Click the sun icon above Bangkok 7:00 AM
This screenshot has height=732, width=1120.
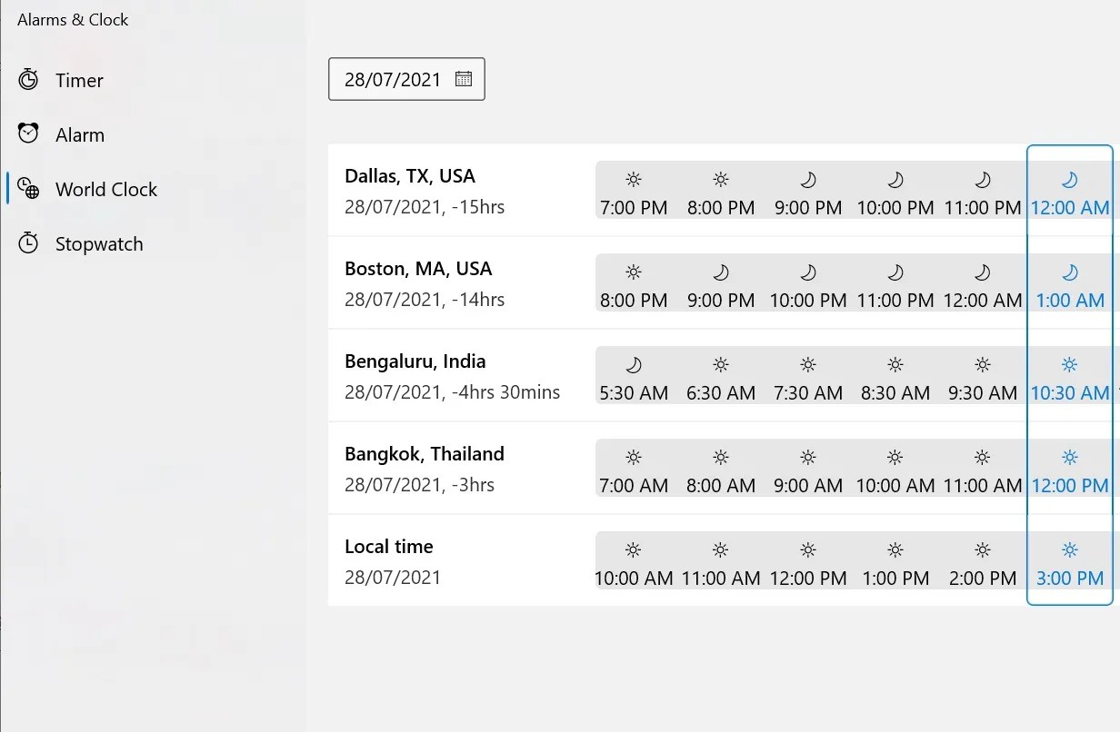(x=634, y=457)
